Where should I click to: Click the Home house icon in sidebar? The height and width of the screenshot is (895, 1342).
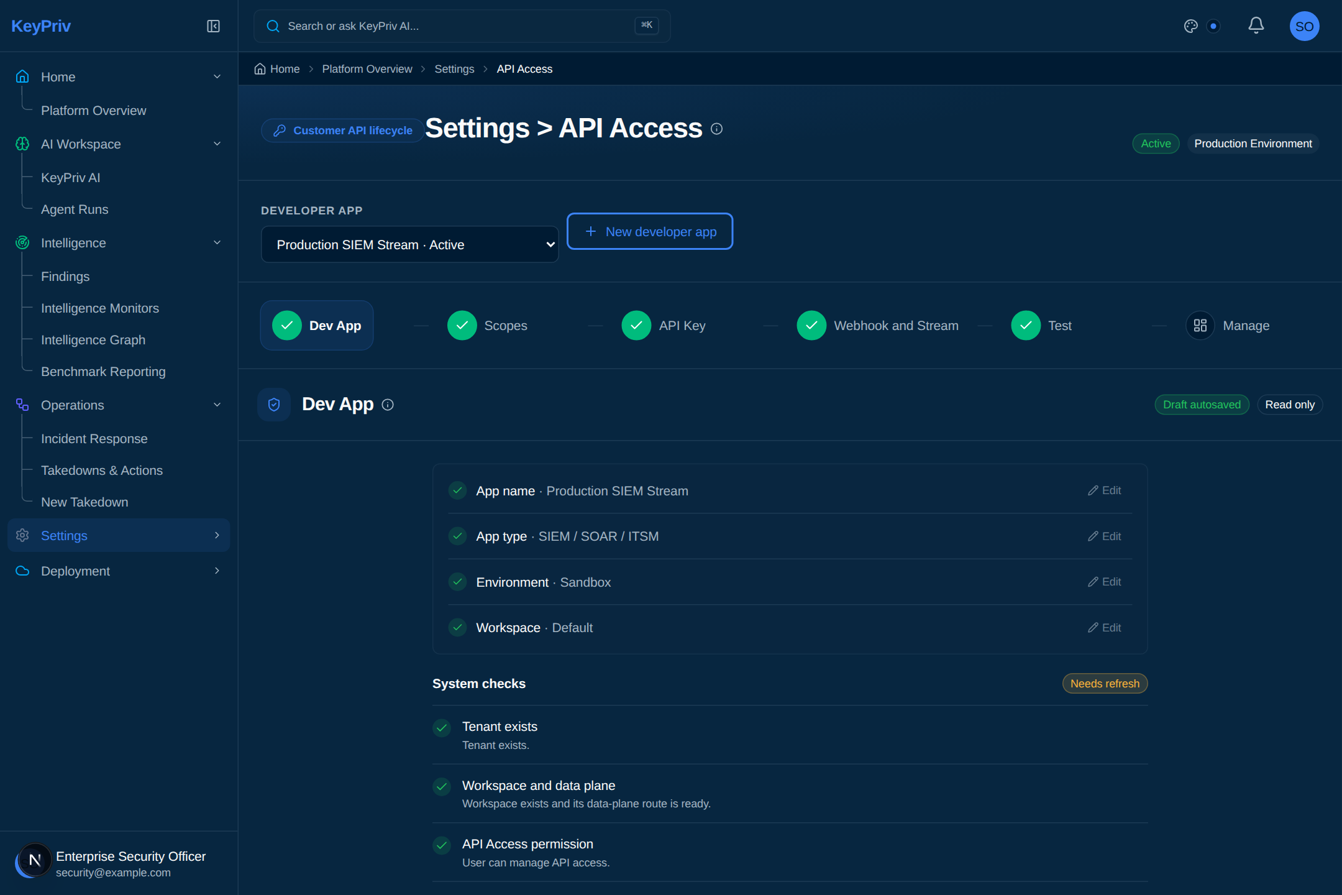pos(22,76)
